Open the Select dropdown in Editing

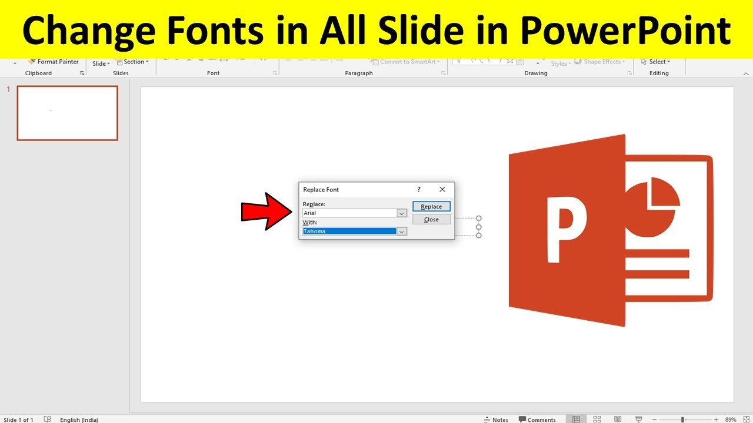pos(655,62)
